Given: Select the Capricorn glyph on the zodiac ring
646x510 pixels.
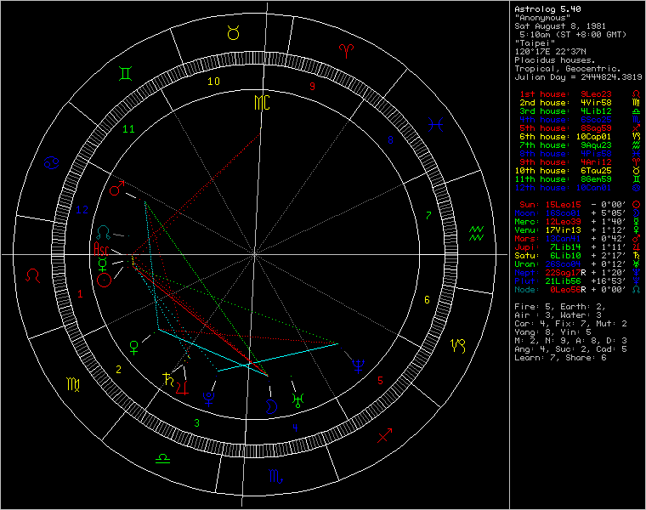Looking at the screenshot, I should [458, 346].
